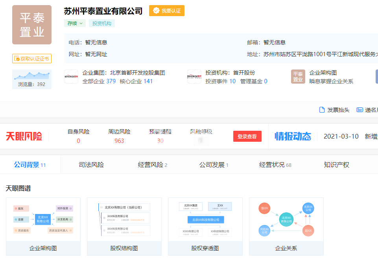The width and height of the screenshot is (378, 278).
Task: Switch to 经营状况 tab
Action: coord(275,165)
